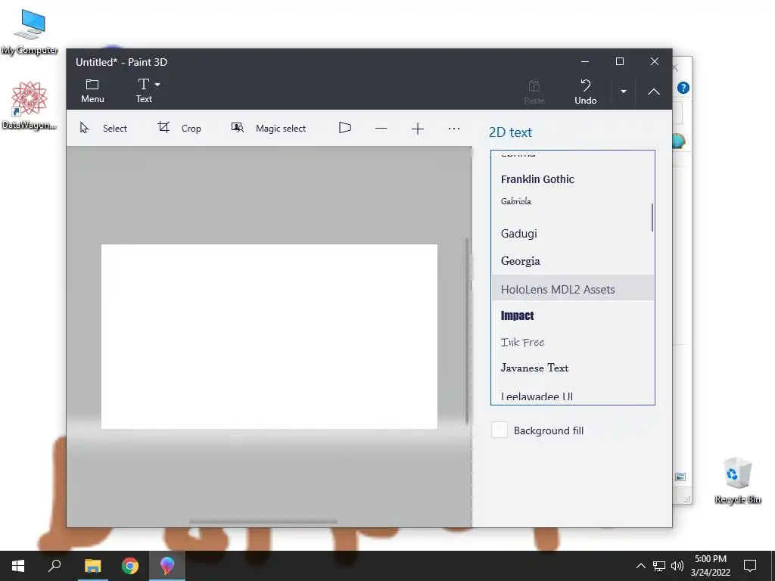Click the Undo button
Image resolution: width=775 pixels, height=581 pixels.
click(585, 92)
